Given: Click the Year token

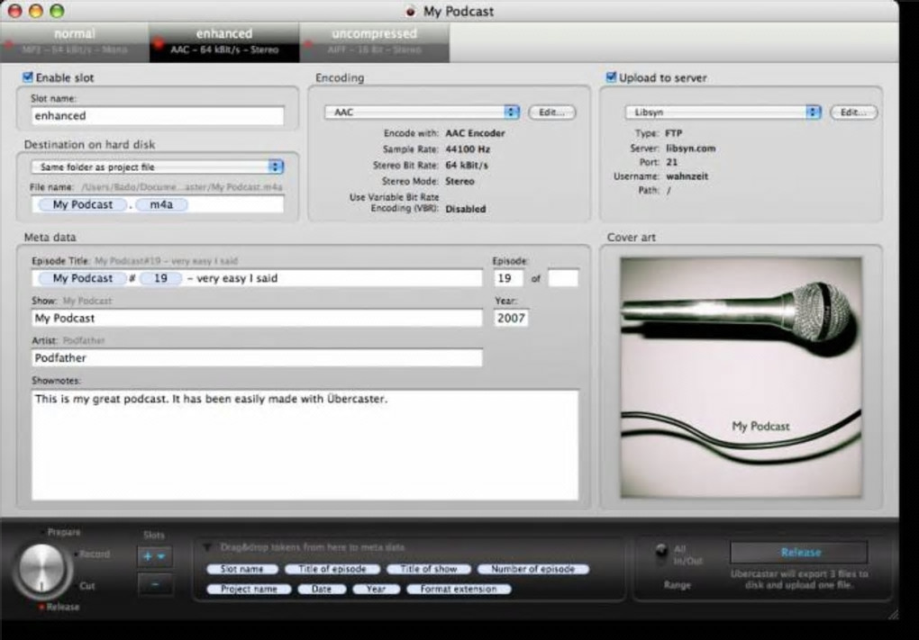Looking at the screenshot, I should click(x=376, y=589).
